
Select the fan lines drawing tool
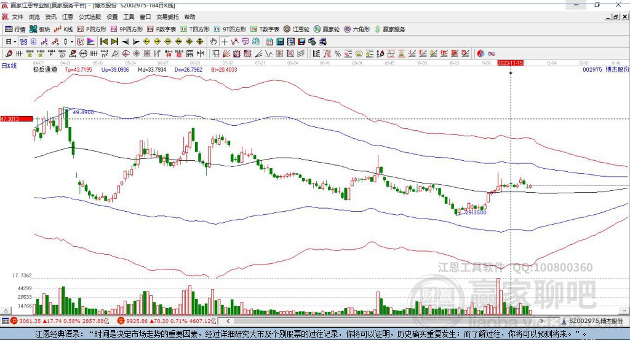(x=226, y=53)
